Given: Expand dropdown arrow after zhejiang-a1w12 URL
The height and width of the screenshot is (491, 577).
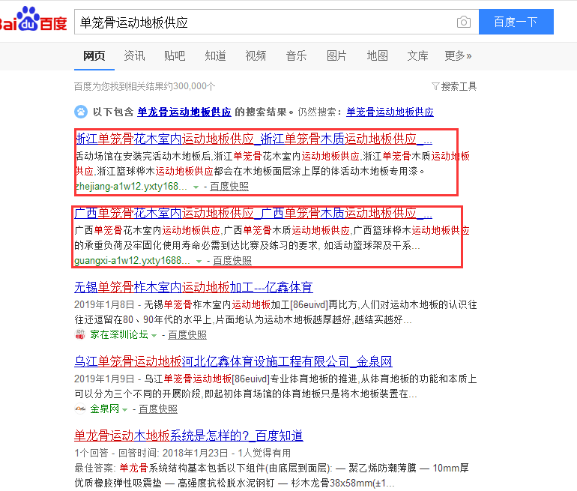Looking at the screenshot, I should coord(196,187).
